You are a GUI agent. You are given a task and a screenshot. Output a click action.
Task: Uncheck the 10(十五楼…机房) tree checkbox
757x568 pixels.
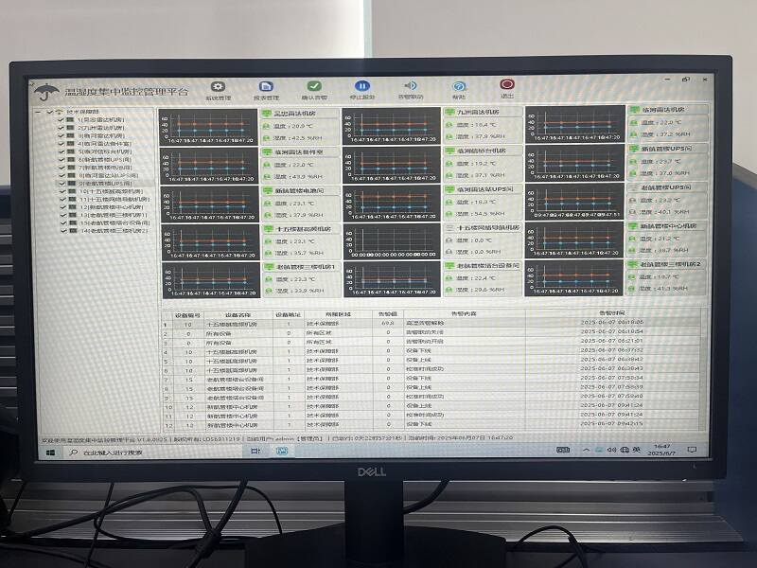tap(62, 191)
